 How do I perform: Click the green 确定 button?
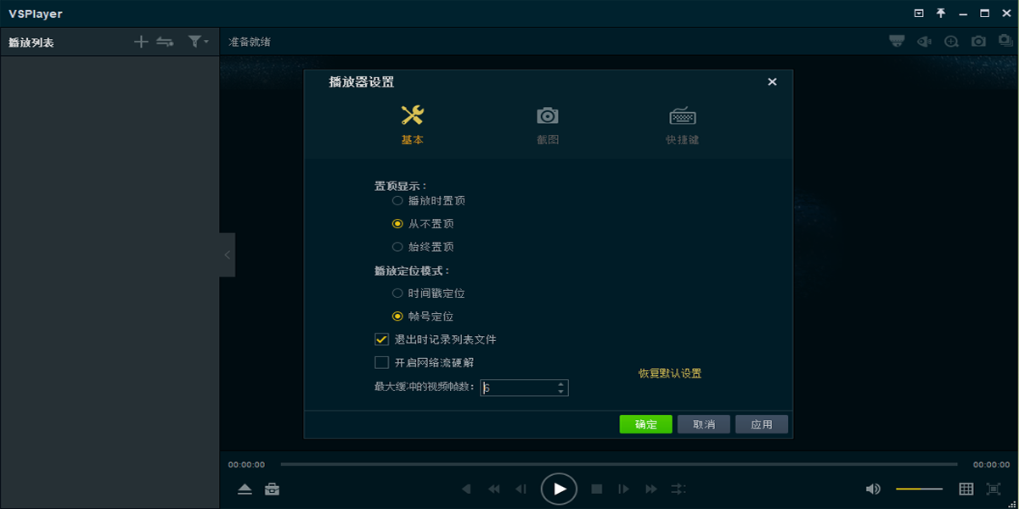pos(645,424)
